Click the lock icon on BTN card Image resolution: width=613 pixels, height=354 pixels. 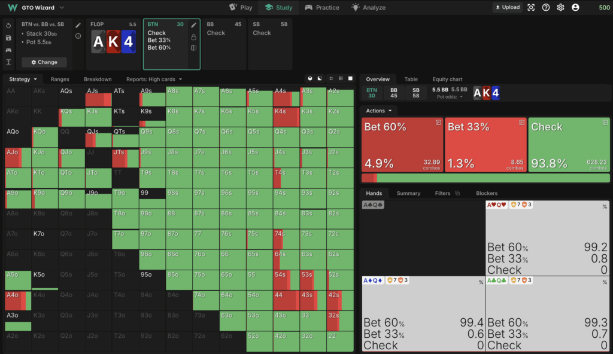[193, 36]
